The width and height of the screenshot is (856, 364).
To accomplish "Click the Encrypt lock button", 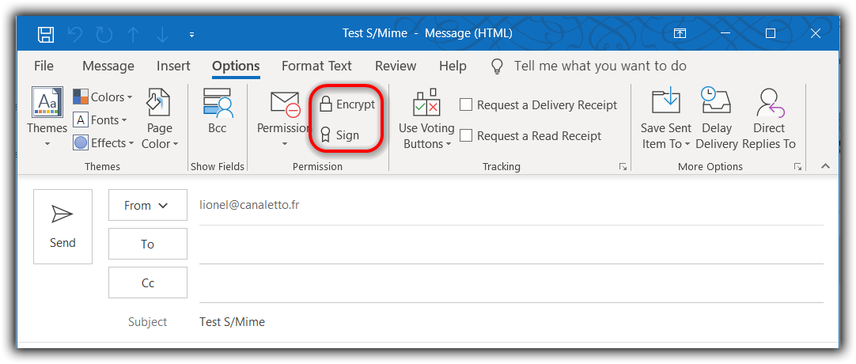I will (347, 104).
